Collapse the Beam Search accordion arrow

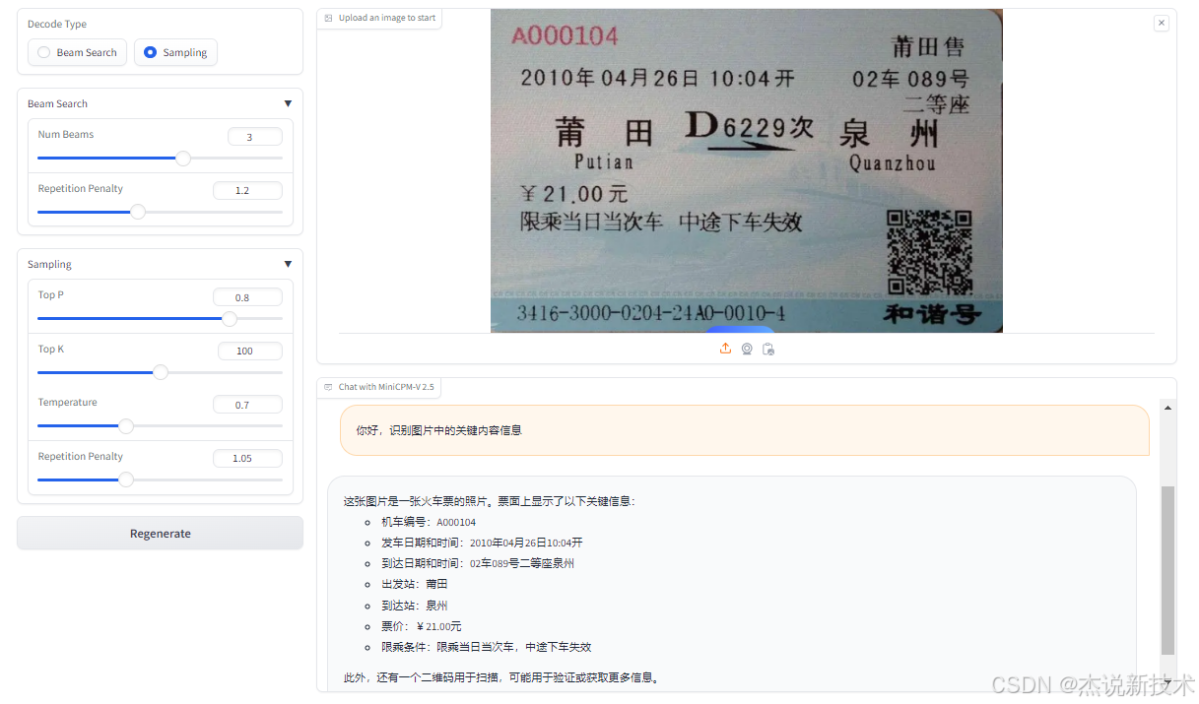click(288, 103)
